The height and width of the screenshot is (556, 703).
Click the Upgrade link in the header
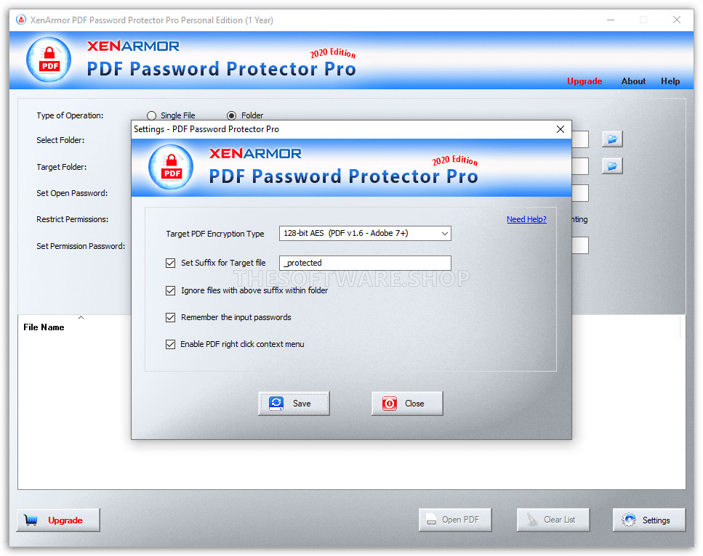(585, 81)
